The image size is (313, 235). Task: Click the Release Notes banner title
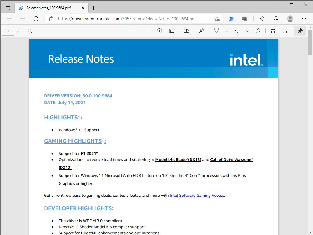pos(81,59)
